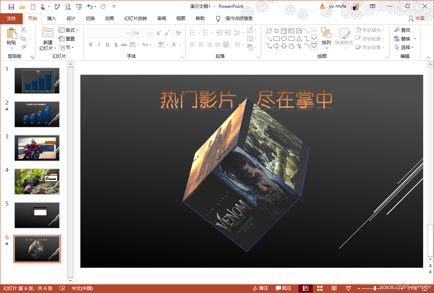Select slide 3 motorcycle thumbnail
The height and width of the screenshot is (293, 434).
coord(37,148)
